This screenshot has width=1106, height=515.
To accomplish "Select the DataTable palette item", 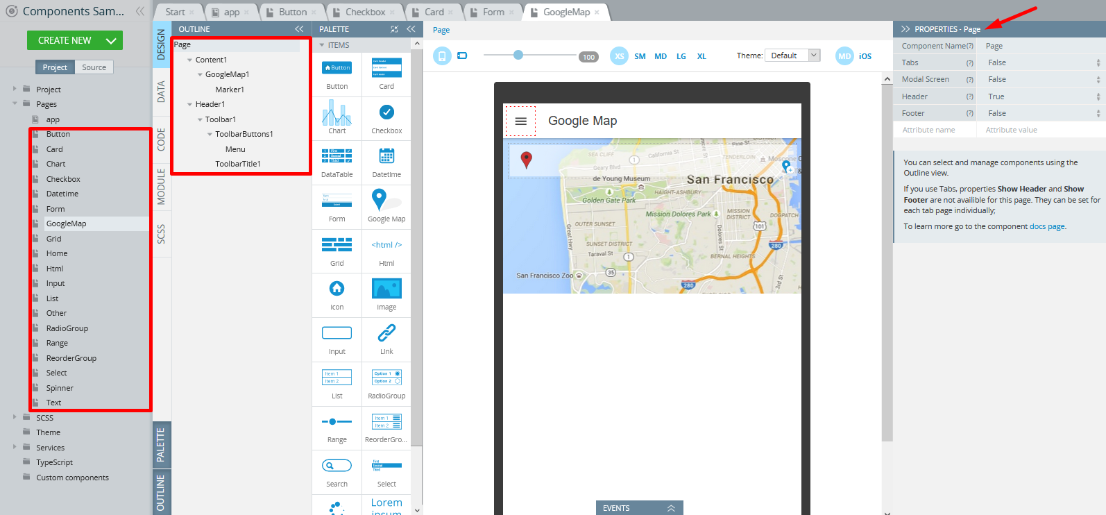I will [337, 163].
